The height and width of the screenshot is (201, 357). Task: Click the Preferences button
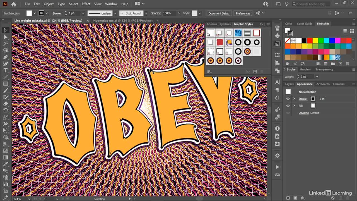243,13
